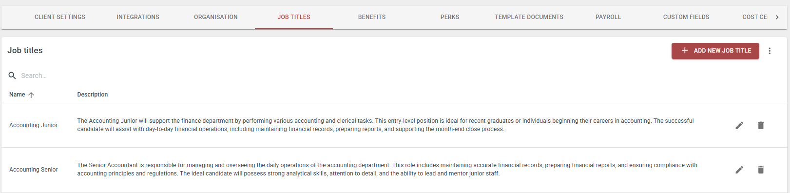Select the Accounting Senior row name
The image size is (790, 193).
pos(34,170)
